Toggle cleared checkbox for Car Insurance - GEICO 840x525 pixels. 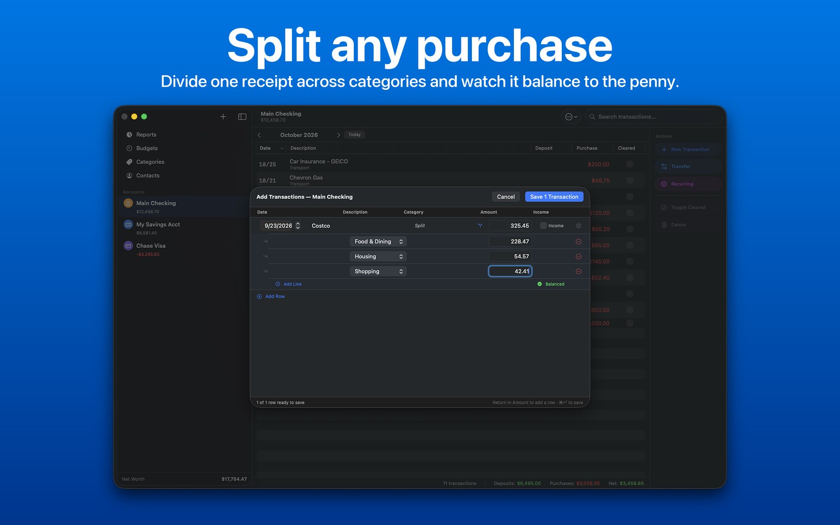click(630, 164)
